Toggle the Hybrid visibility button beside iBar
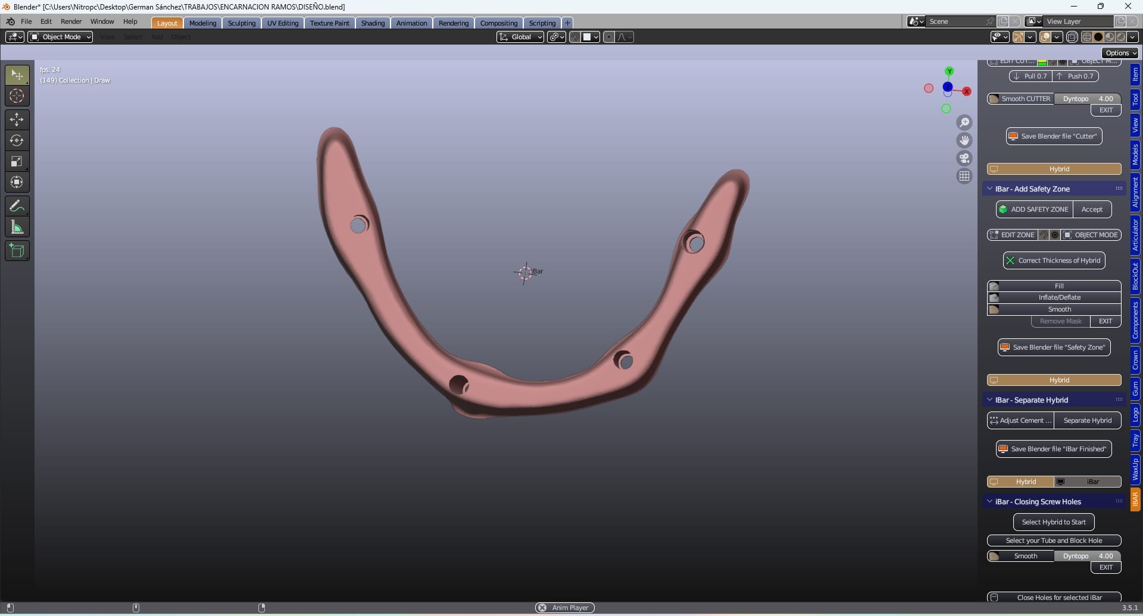The height and width of the screenshot is (616, 1143). coord(1020,482)
